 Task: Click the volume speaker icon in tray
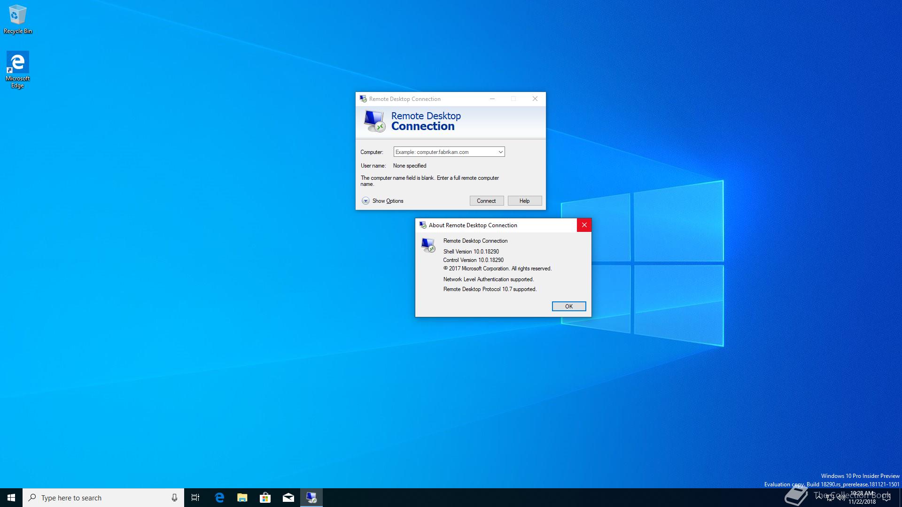click(841, 498)
